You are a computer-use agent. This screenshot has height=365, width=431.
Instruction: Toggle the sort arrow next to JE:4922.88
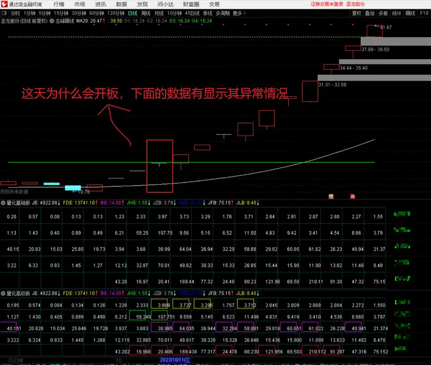click(x=57, y=202)
